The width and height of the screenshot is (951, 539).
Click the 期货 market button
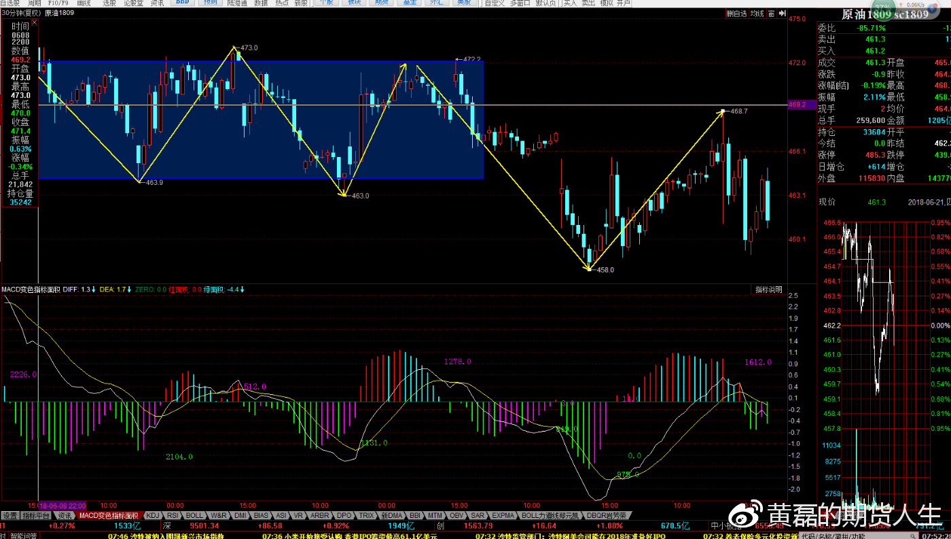(x=382, y=3)
